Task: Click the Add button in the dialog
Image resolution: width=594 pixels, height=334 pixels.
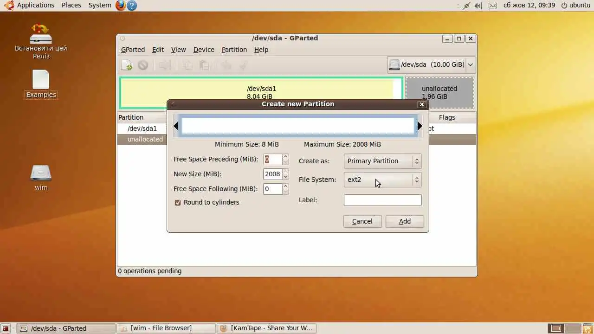Action: coord(405,221)
